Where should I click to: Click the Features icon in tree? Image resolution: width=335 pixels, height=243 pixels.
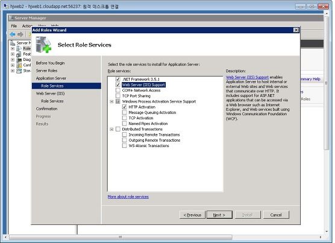19,54
